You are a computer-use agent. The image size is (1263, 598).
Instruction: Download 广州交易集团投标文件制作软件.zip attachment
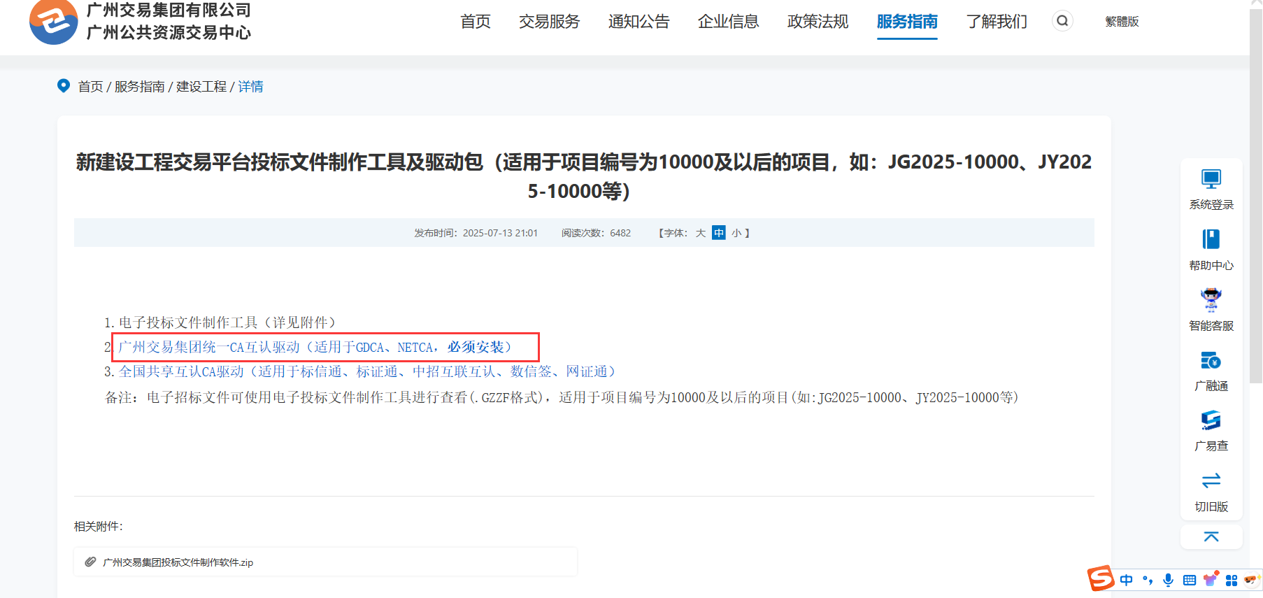[x=178, y=562]
